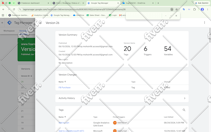Click the blue extension icon next to the star

[x=184, y=9]
